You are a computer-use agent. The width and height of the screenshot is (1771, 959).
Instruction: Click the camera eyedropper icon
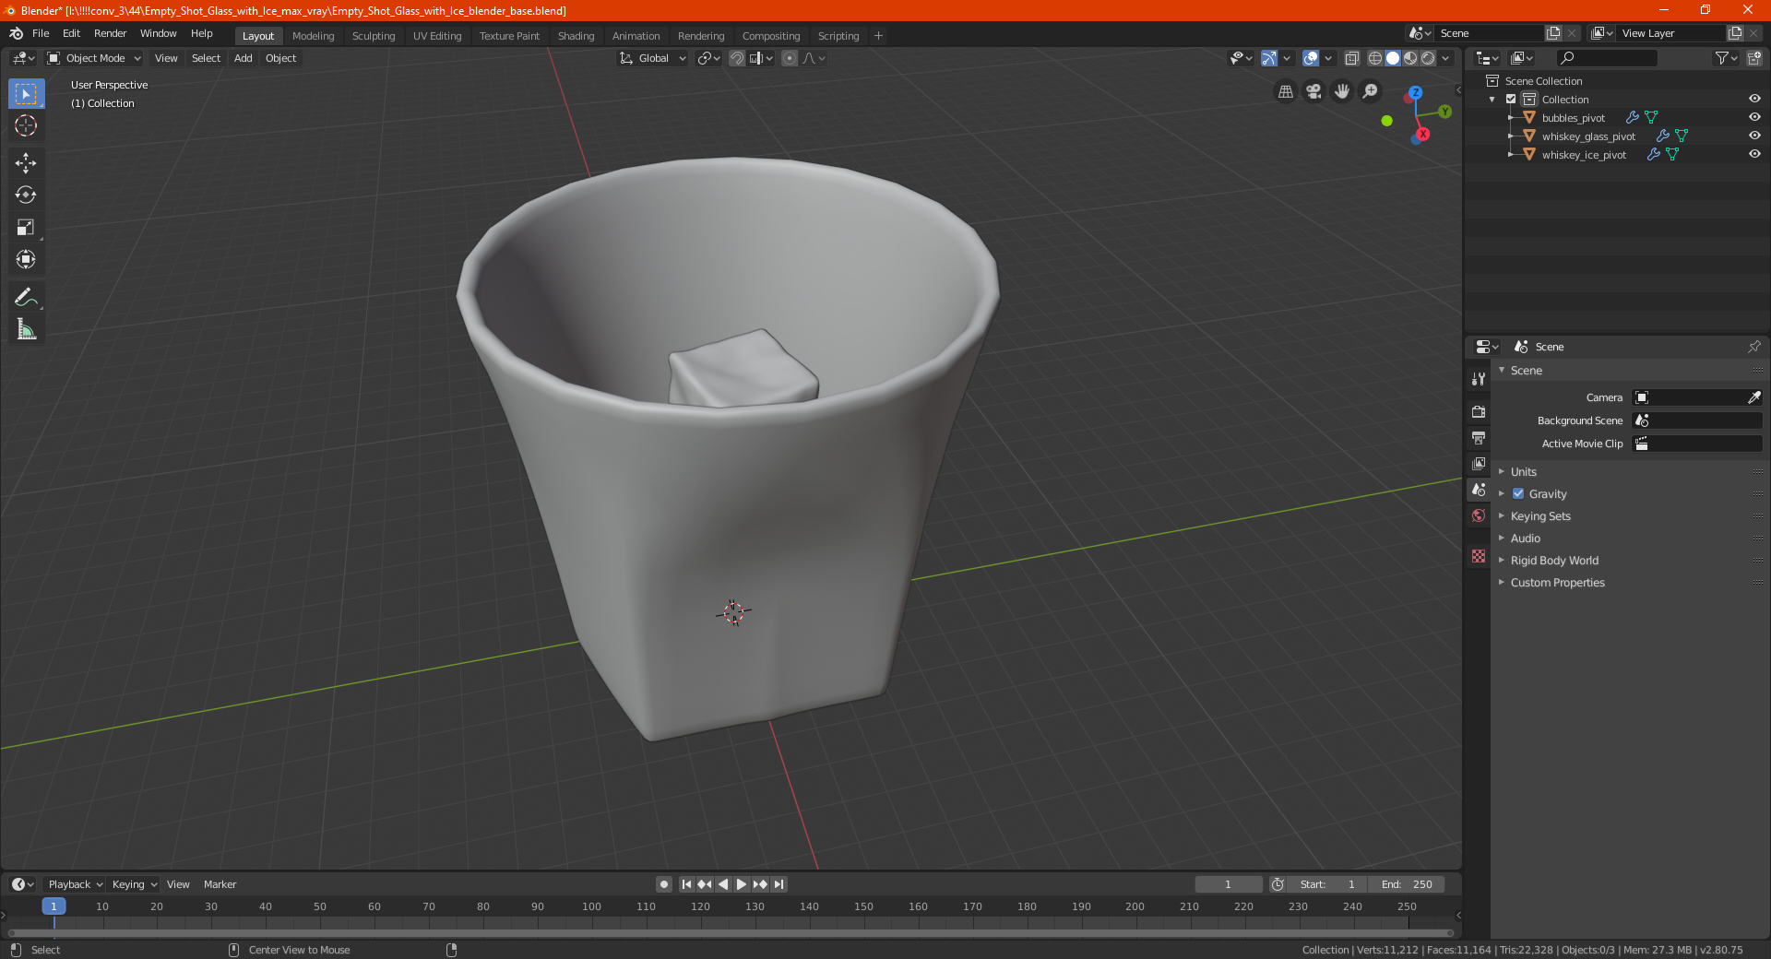click(x=1753, y=397)
